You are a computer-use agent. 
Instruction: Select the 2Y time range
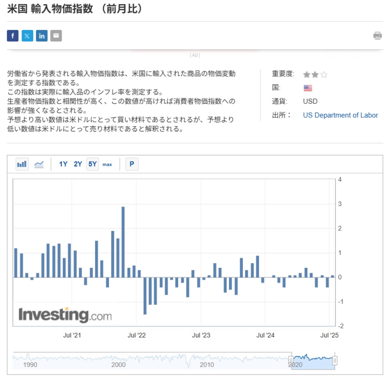pos(78,164)
